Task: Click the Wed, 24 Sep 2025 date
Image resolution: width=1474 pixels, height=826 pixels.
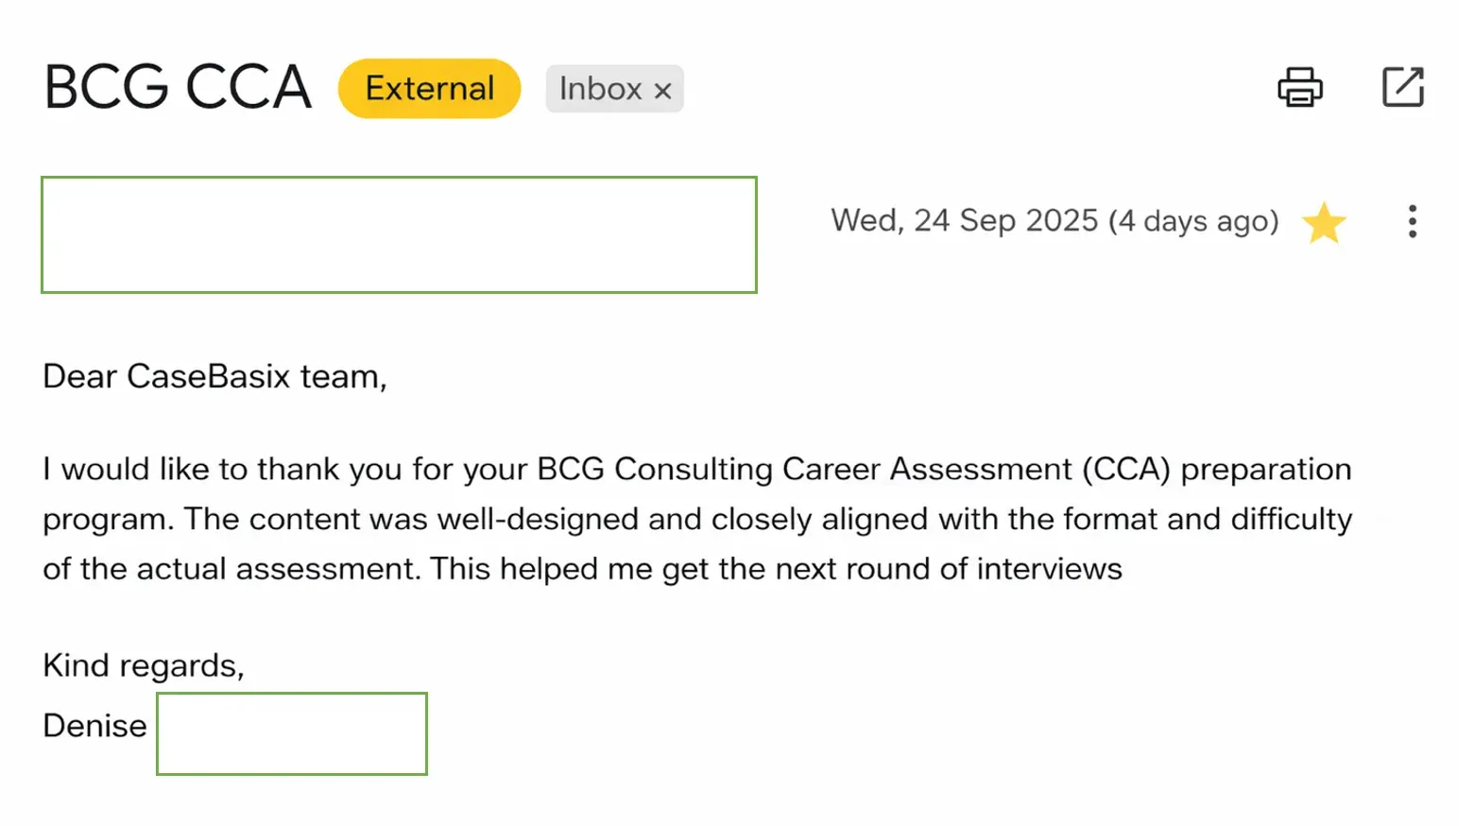Action: (x=964, y=220)
